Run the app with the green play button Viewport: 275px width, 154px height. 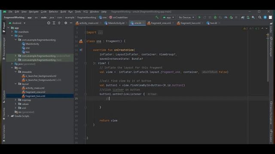click(199, 17)
